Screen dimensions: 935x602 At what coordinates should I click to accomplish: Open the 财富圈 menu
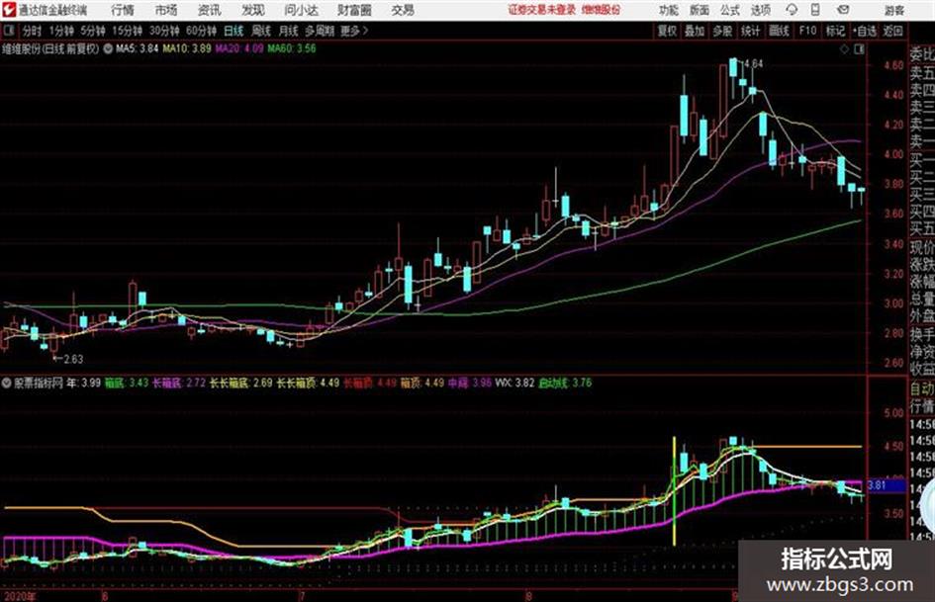pyautogui.click(x=354, y=10)
